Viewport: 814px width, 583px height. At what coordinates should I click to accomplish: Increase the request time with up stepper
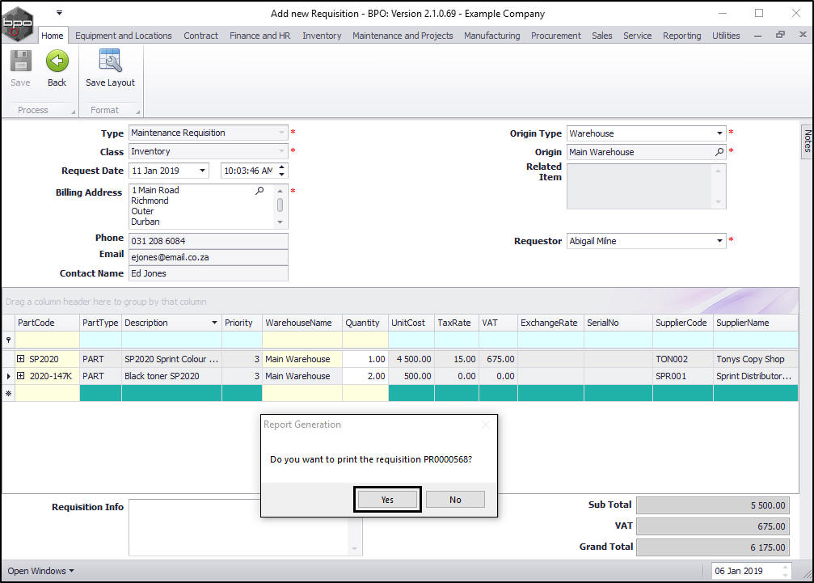[281, 167]
